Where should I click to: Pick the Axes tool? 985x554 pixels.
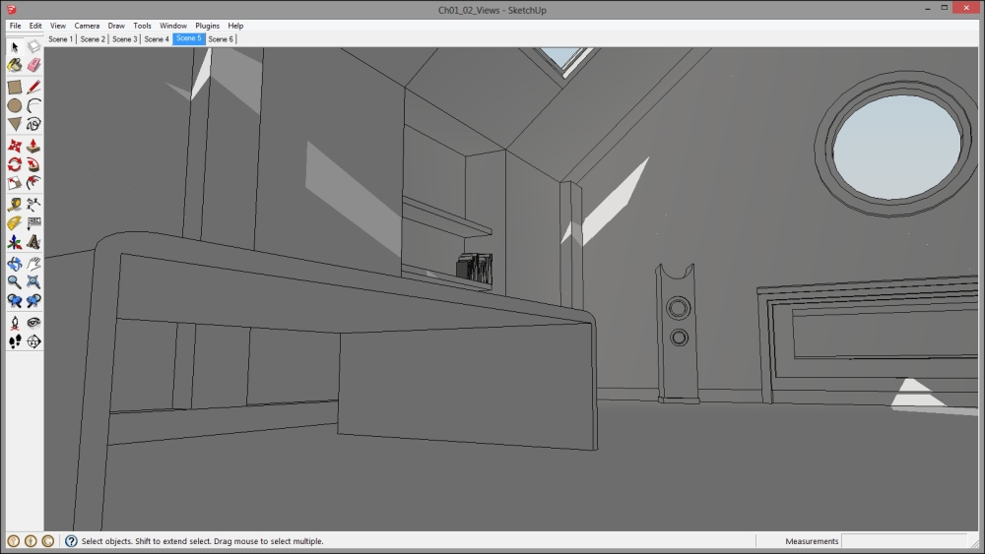[x=15, y=242]
